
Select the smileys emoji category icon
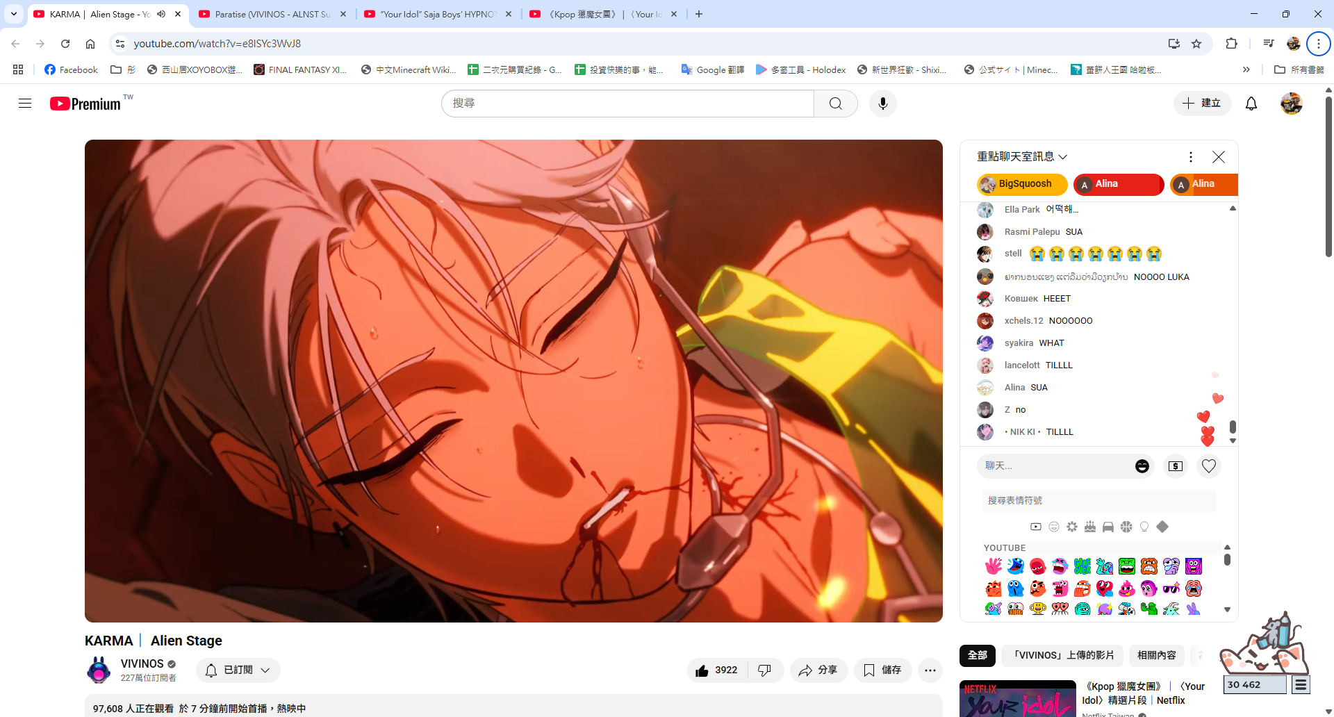click(1054, 527)
